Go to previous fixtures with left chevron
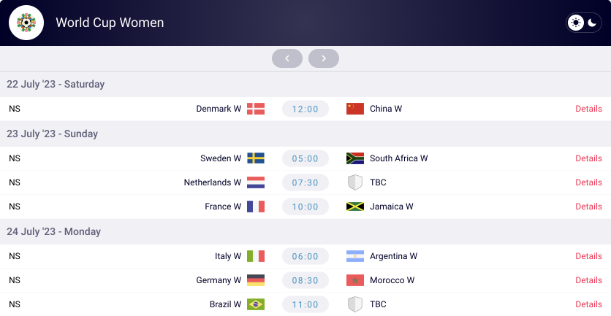Viewport: 611px width, 316px height. click(287, 58)
